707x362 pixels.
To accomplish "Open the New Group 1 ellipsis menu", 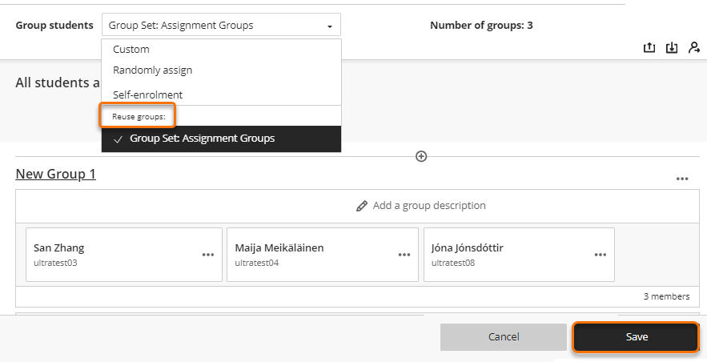I will pyautogui.click(x=682, y=179).
